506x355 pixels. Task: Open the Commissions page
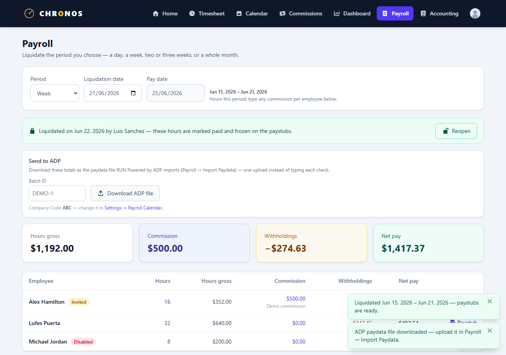pyautogui.click(x=301, y=13)
